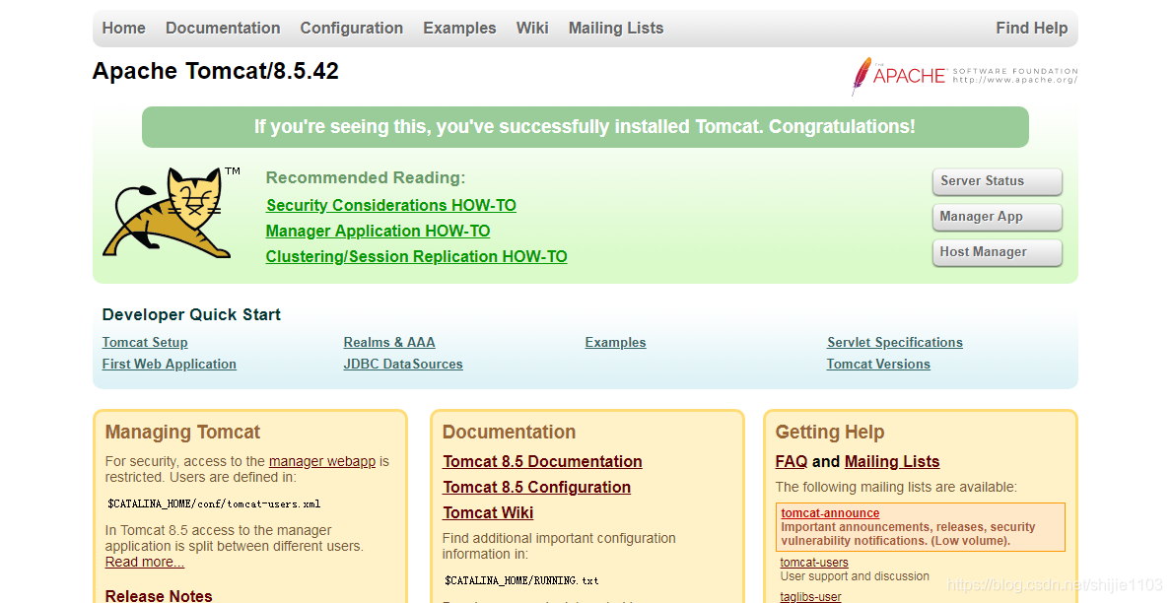
Task: Open the JDBC DataSources link
Action: point(403,364)
